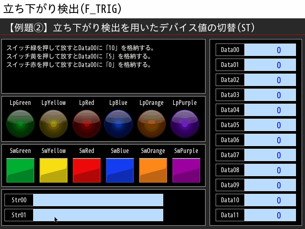
Task: Select the Data10 value field
Action: (x=270, y=200)
